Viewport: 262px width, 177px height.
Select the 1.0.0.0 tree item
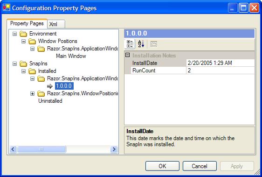(64, 86)
